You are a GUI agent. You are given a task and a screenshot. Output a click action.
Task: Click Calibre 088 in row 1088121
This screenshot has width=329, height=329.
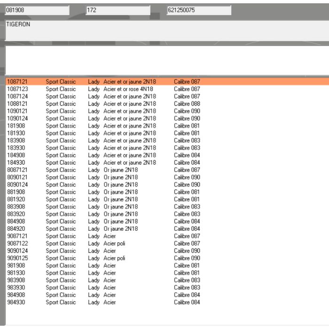coord(187,104)
